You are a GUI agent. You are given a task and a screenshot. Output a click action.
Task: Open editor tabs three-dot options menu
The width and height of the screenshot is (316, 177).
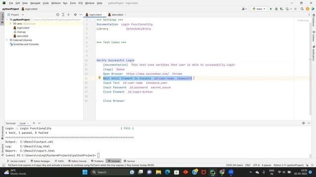[309, 15]
